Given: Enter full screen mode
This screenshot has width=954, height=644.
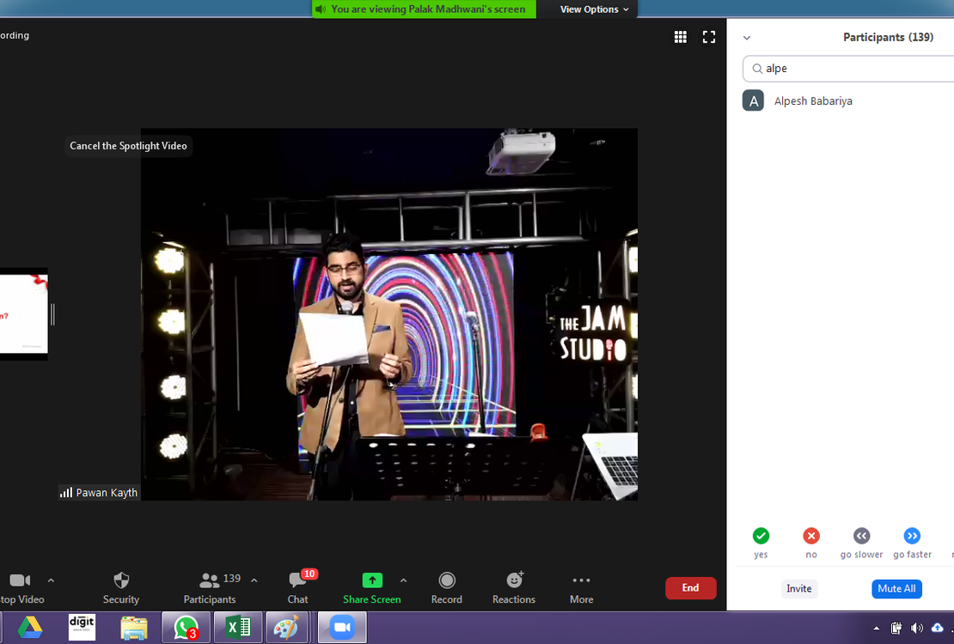Looking at the screenshot, I should [709, 37].
